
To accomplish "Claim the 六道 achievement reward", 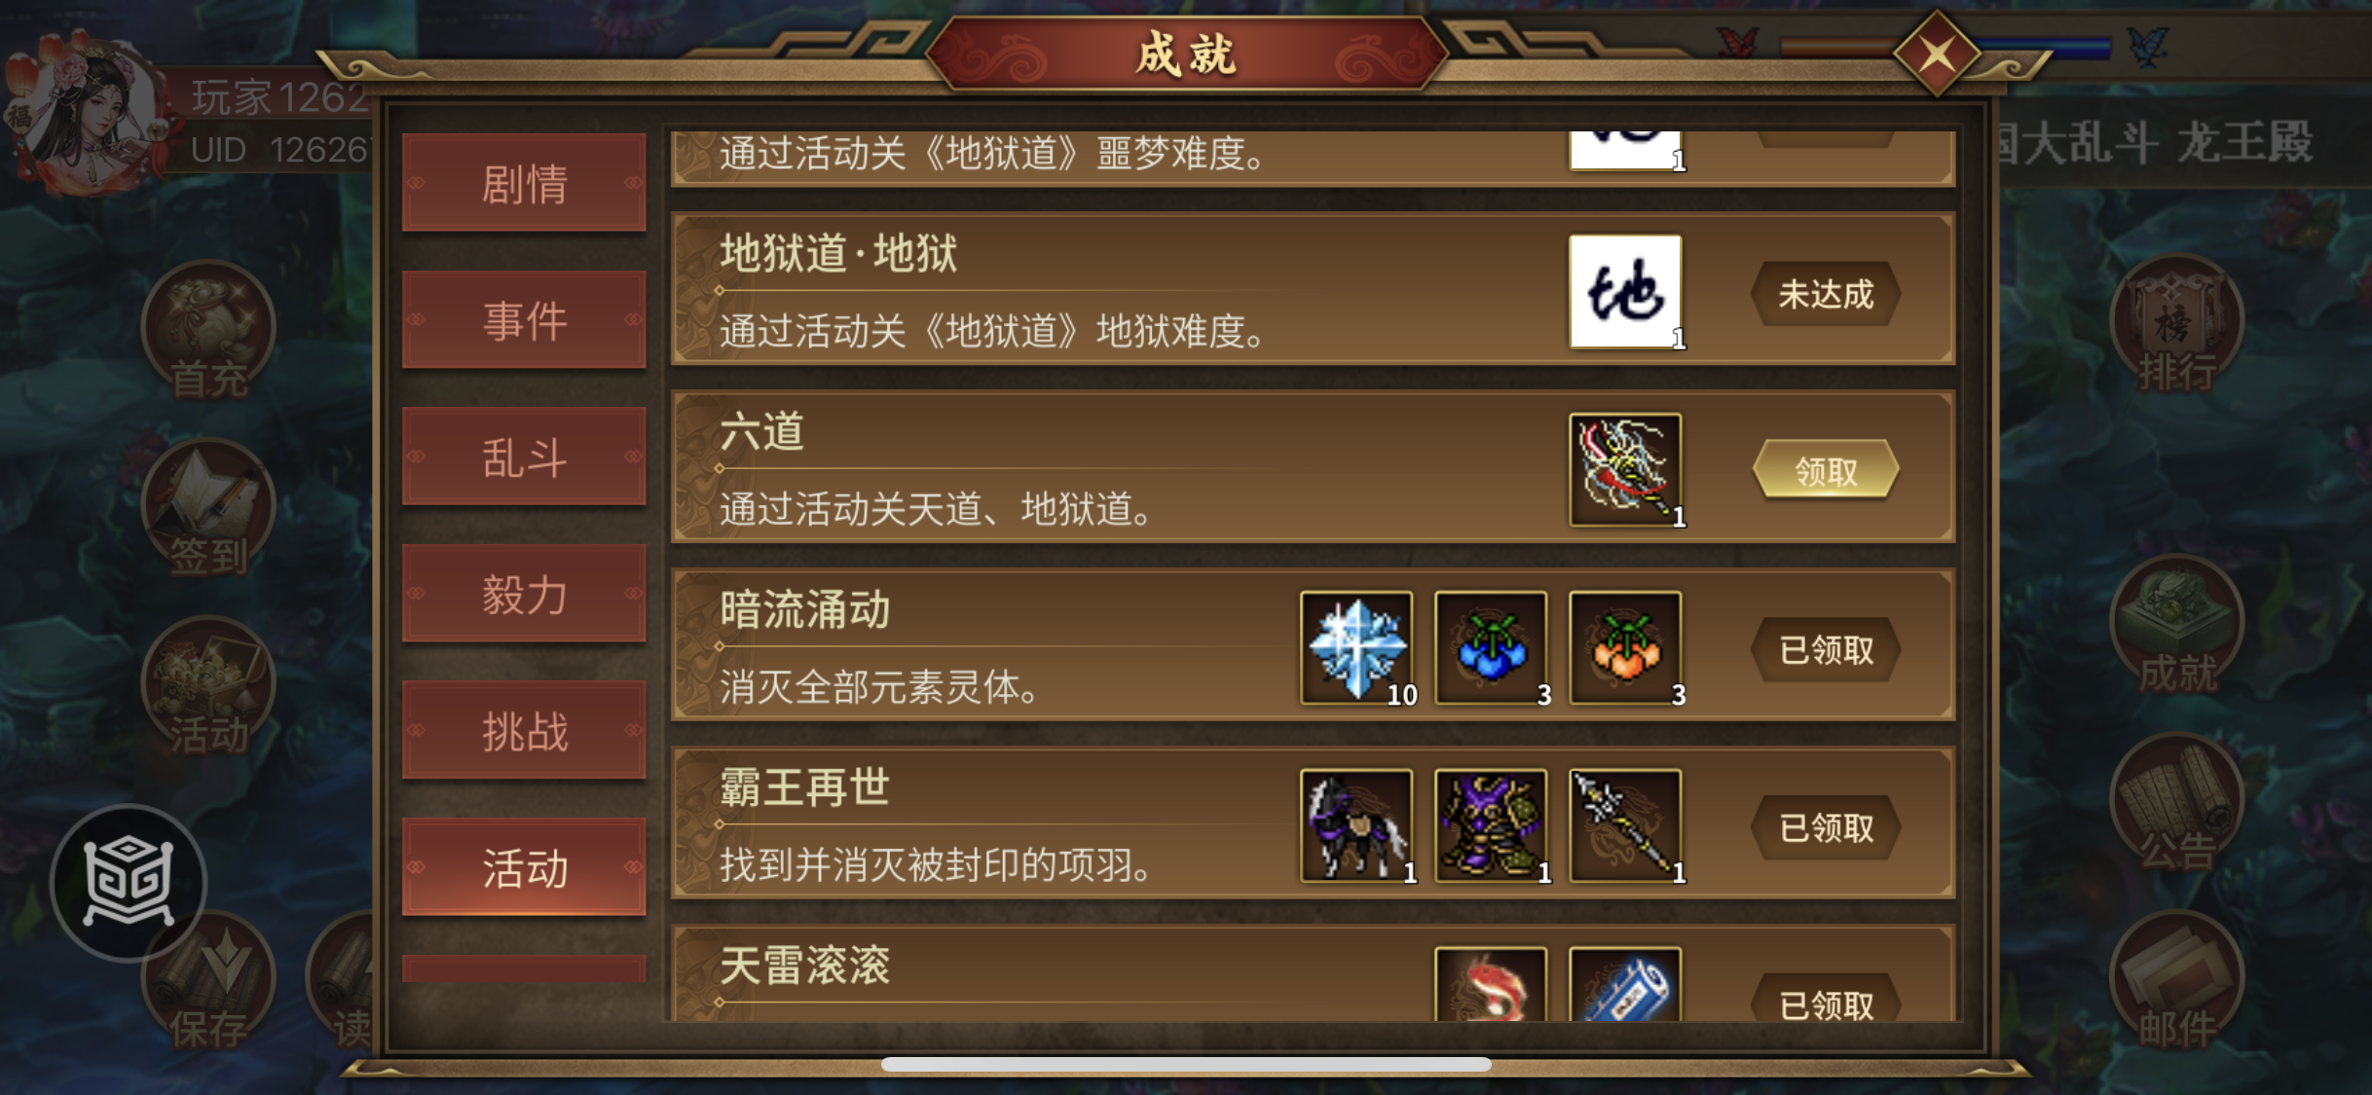I will [1825, 471].
